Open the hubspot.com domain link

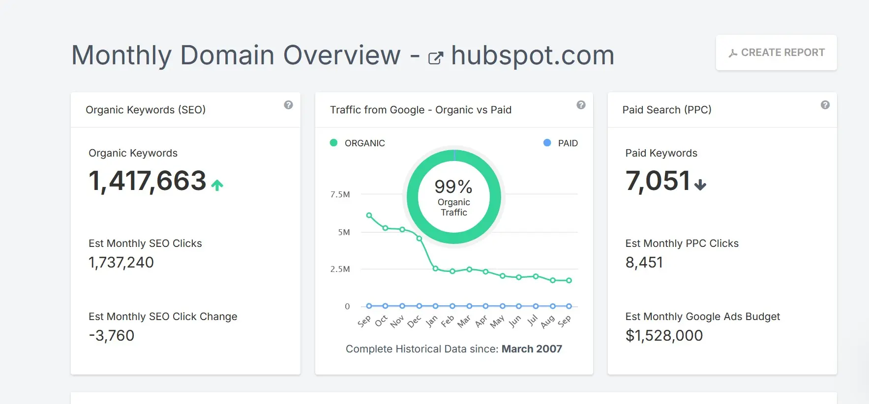[x=533, y=55]
